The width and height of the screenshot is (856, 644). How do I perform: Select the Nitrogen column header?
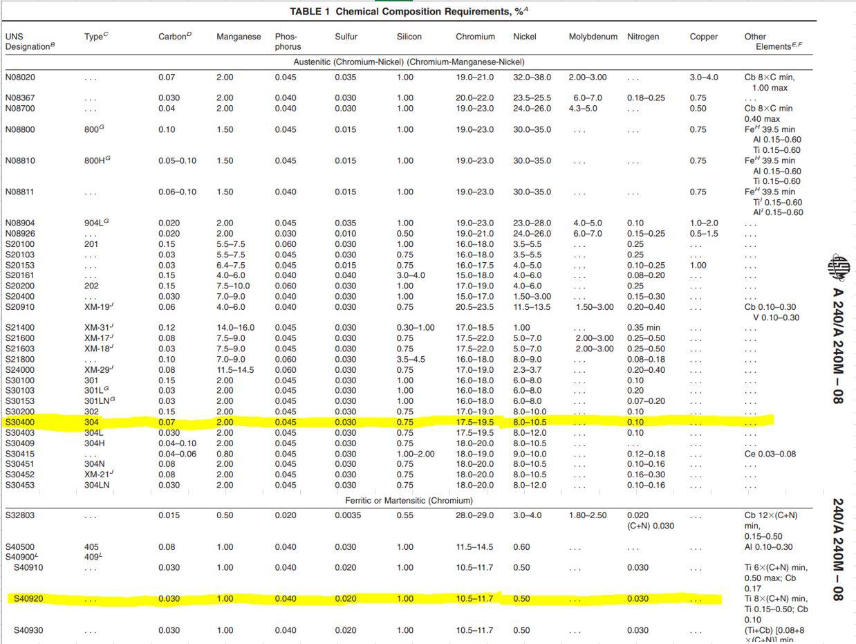643,37
